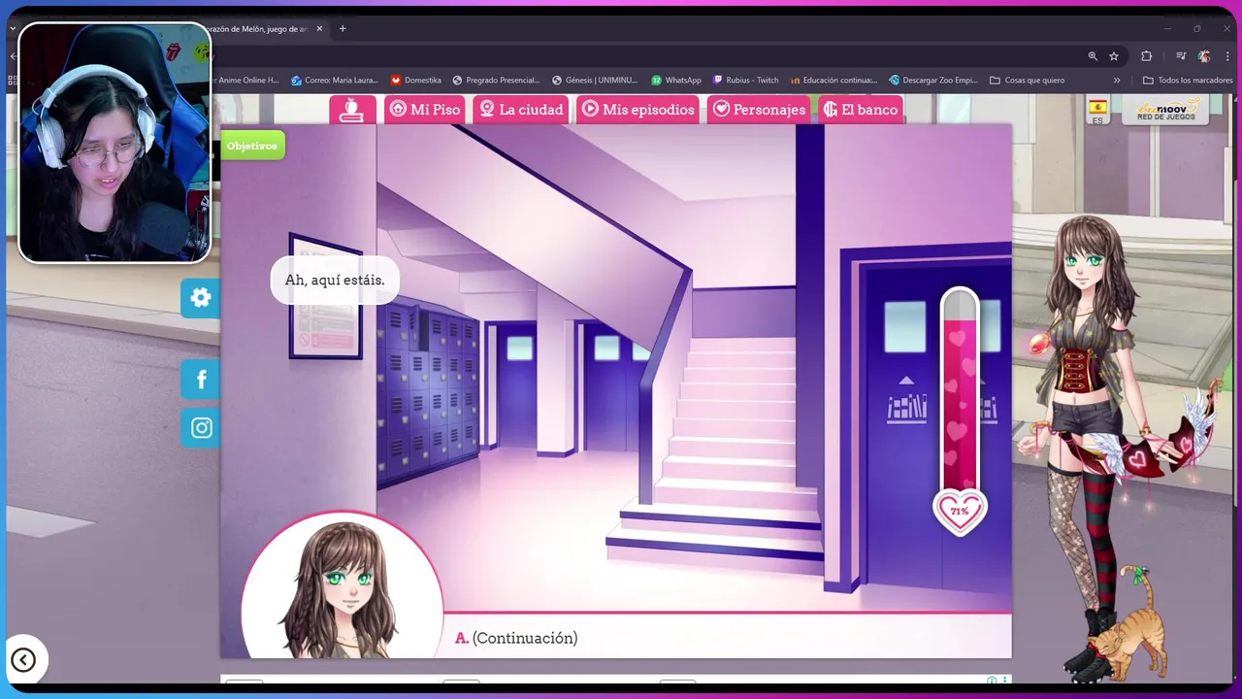Image resolution: width=1242 pixels, height=699 pixels.
Task: Click the Instagram icon
Action: pos(201,428)
